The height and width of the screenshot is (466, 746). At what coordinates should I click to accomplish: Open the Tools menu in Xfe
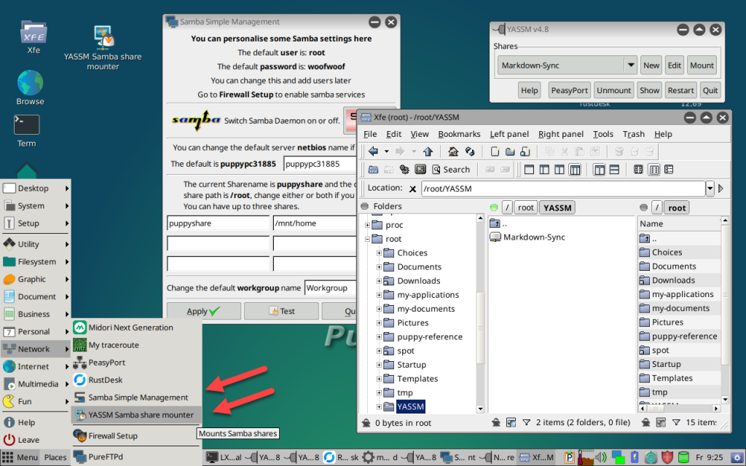602,134
